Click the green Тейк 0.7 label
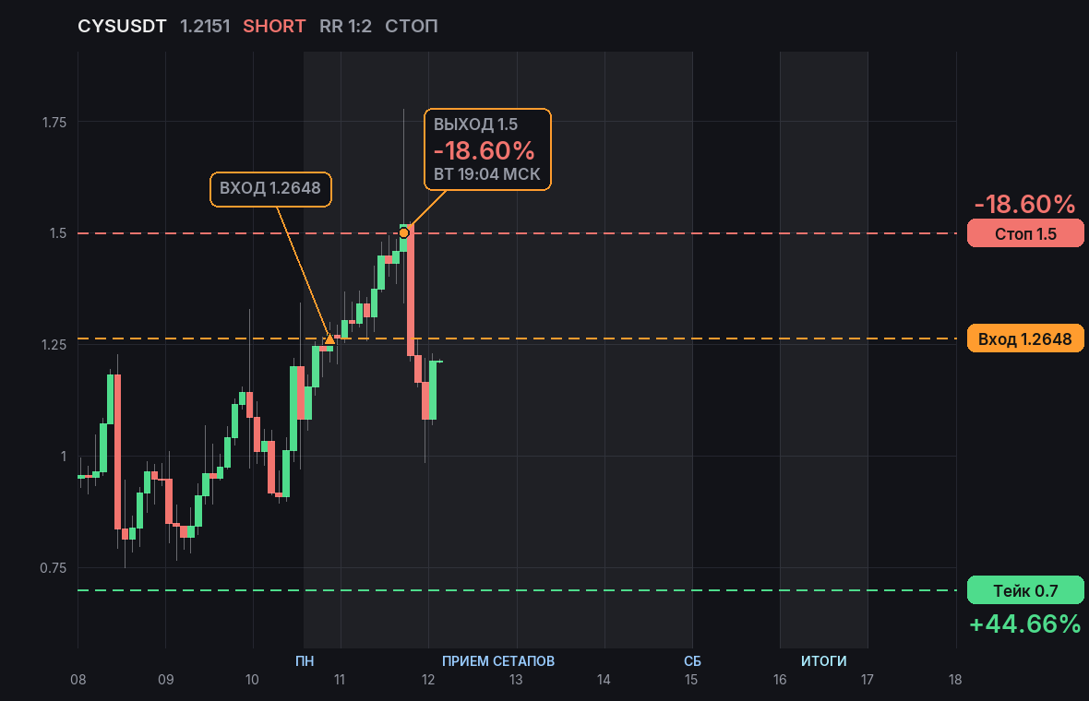The image size is (1089, 701). [x=1025, y=590]
